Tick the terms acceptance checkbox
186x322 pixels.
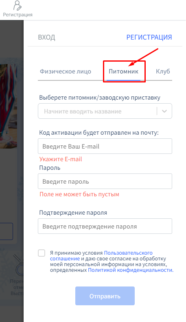pos(42,253)
